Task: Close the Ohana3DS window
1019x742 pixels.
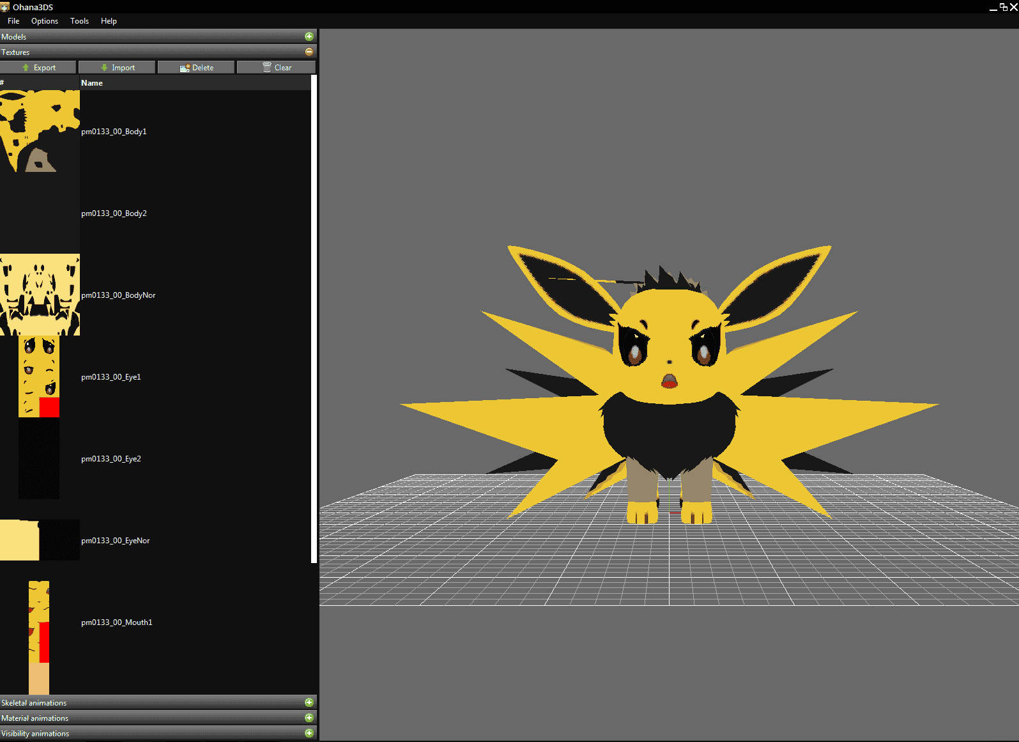Action: [1014, 7]
